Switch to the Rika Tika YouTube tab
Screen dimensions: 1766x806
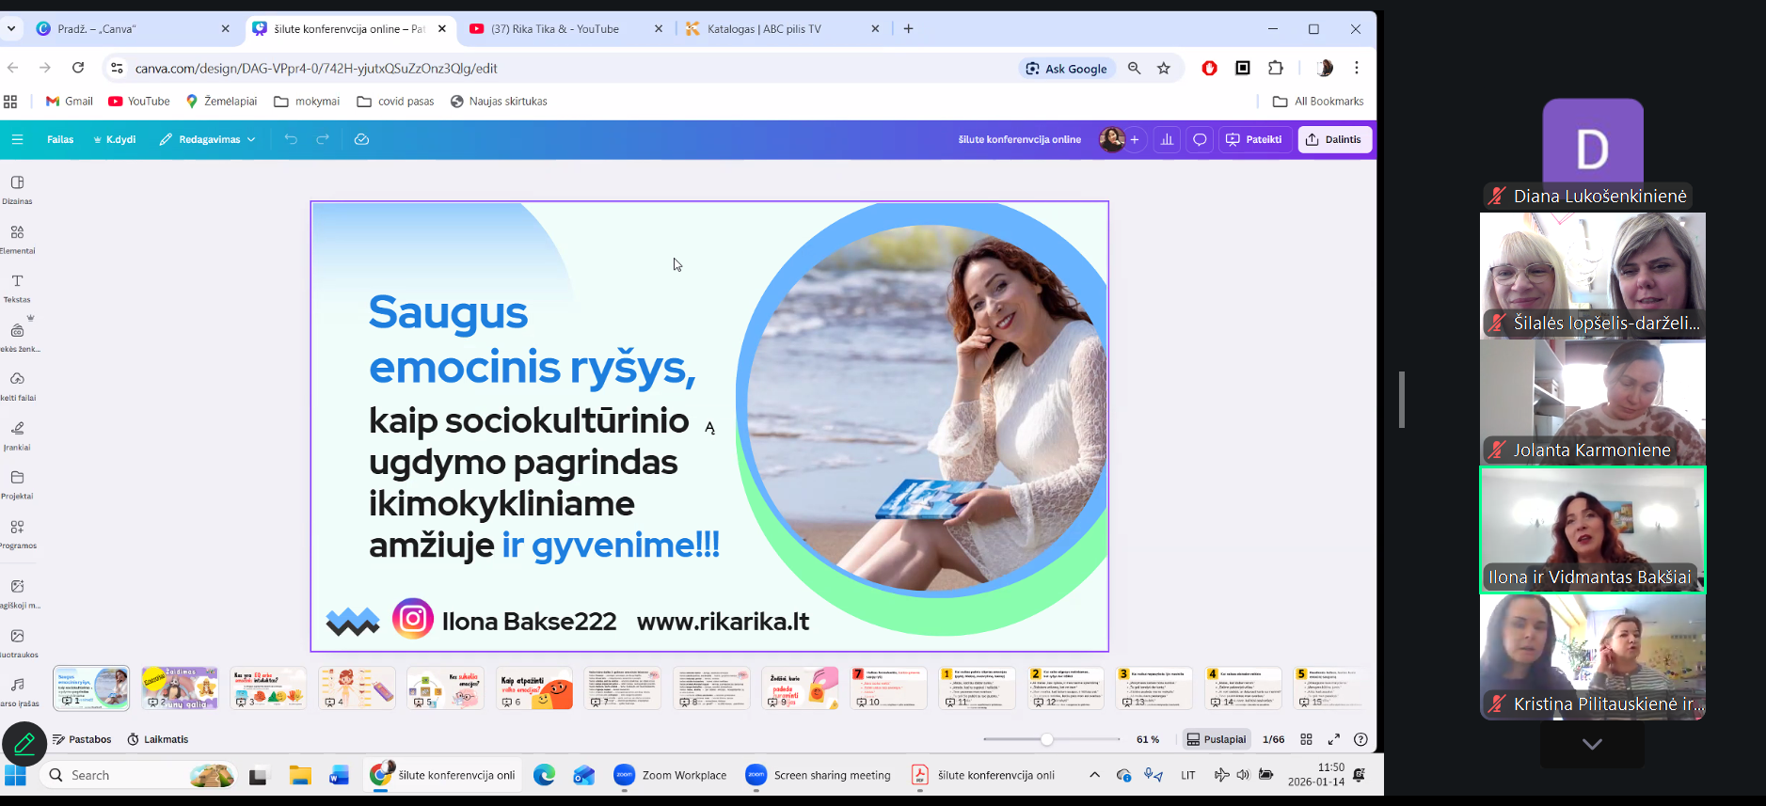pos(555,29)
